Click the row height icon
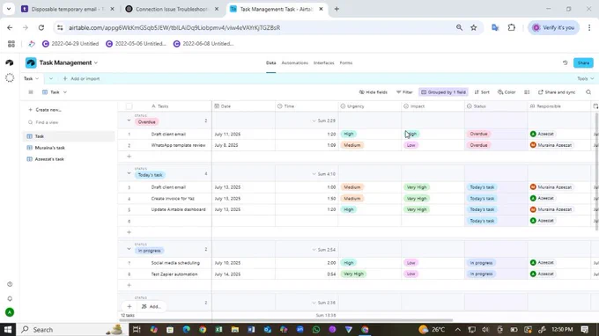The height and width of the screenshot is (336, 599). tap(527, 91)
